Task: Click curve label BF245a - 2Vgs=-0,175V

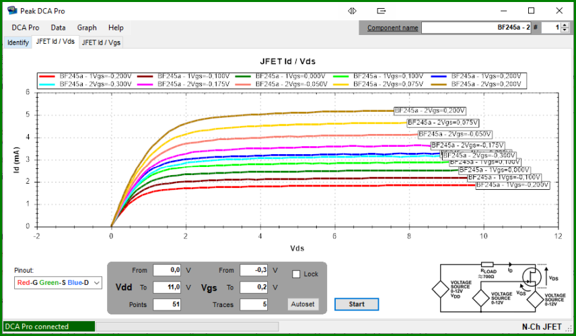Action: (467, 145)
